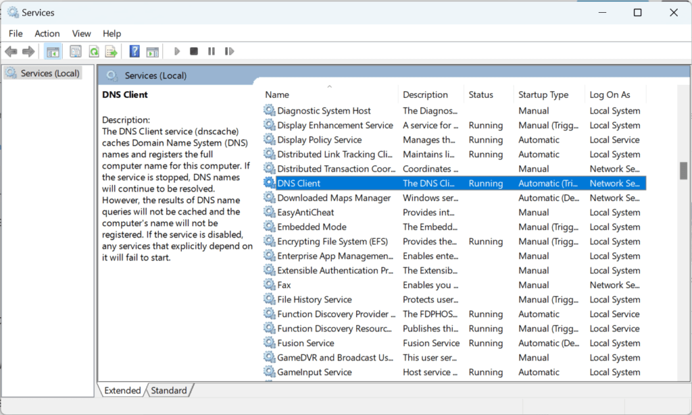Viewport: 692px width, 415px height.
Task: Refresh the services list
Action: coord(94,51)
